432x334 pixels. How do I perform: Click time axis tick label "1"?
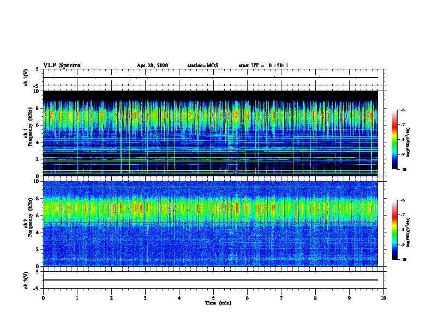point(77,298)
